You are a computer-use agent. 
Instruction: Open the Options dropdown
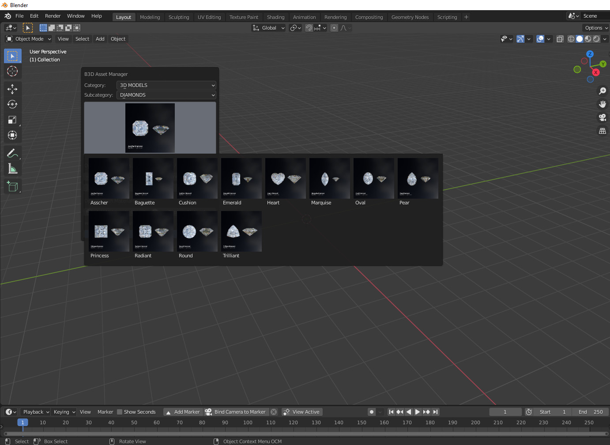pyautogui.click(x=596, y=28)
